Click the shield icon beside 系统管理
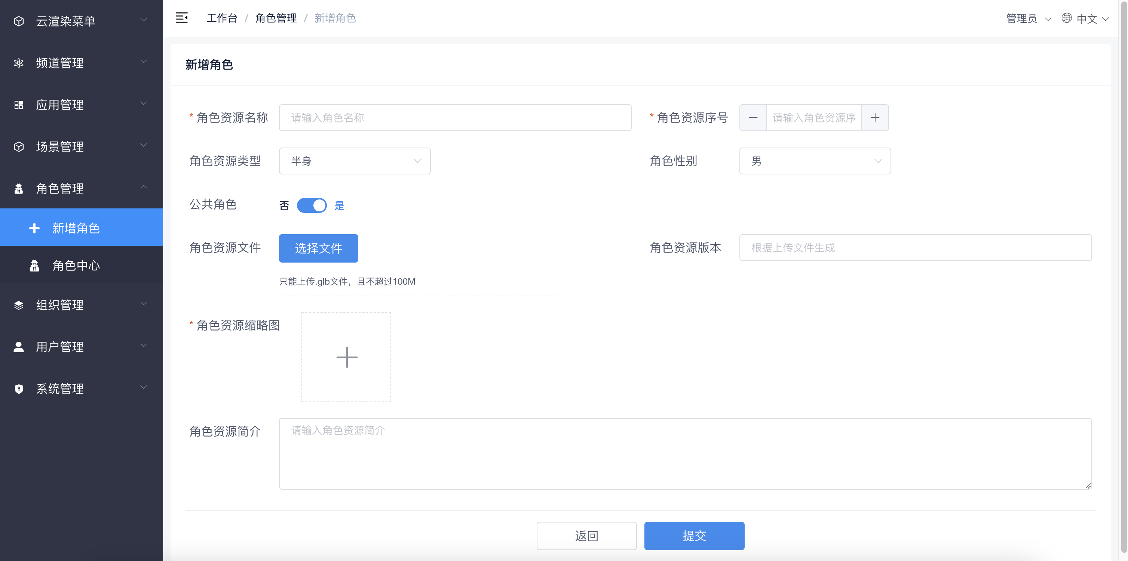Image resolution: width=1128 pixels, height=561 pixels. point(19,389)
